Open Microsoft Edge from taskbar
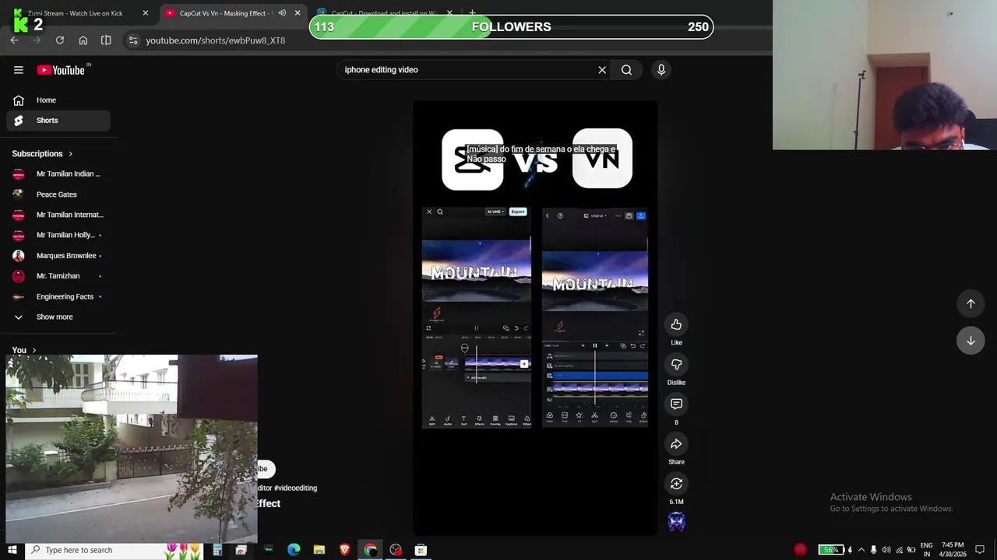 click(x=294, y=550)
